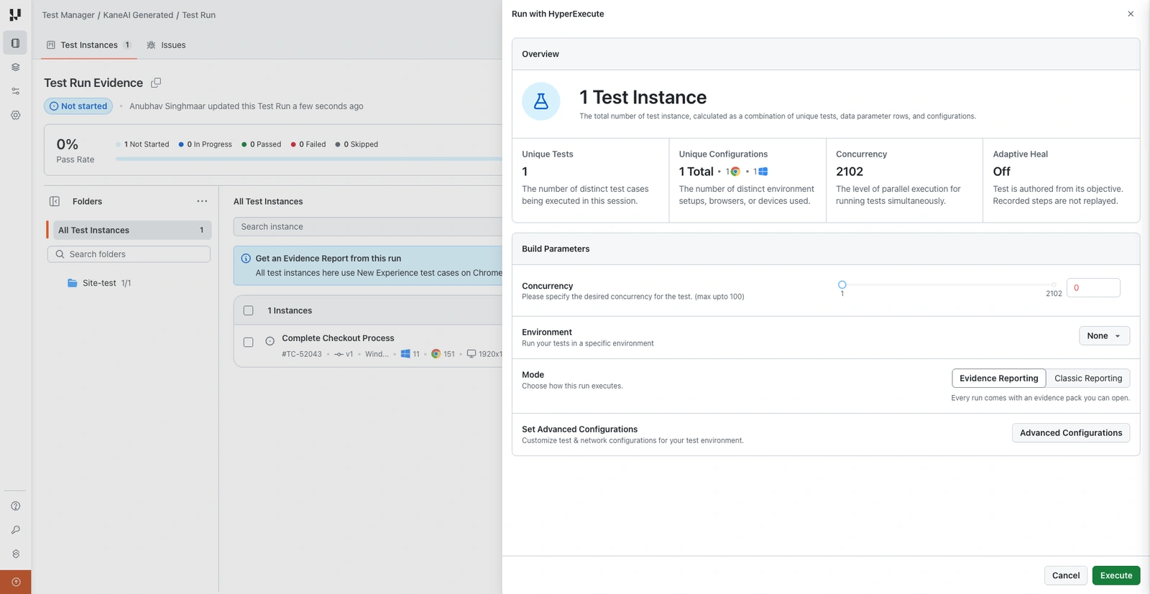Click the Test Run breadcrumb
This screenshot has width=1150, height=594.
coord(198,15)
